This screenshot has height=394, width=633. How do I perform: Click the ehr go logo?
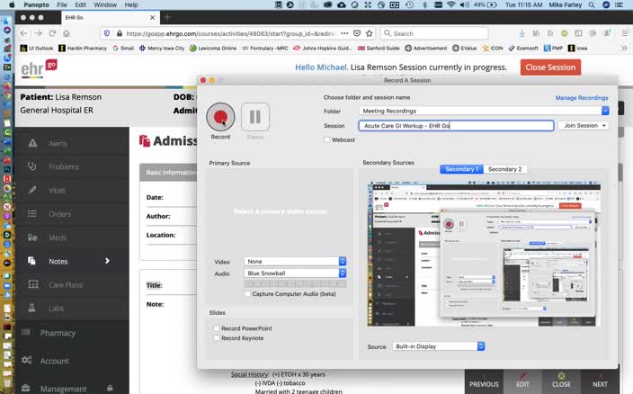coord(39,68)
